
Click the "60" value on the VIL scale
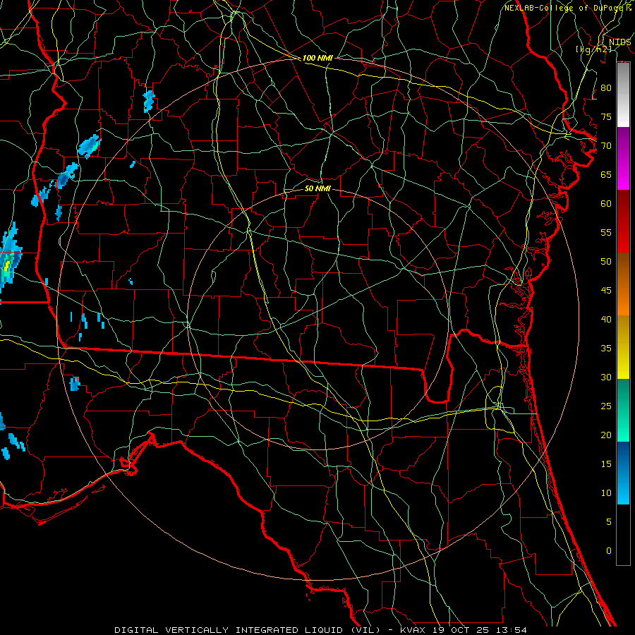(x=606, y=204)
